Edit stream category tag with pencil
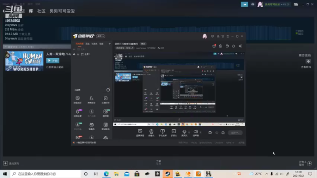The width and height of the screenshot is (317, 178). [124, 48]
